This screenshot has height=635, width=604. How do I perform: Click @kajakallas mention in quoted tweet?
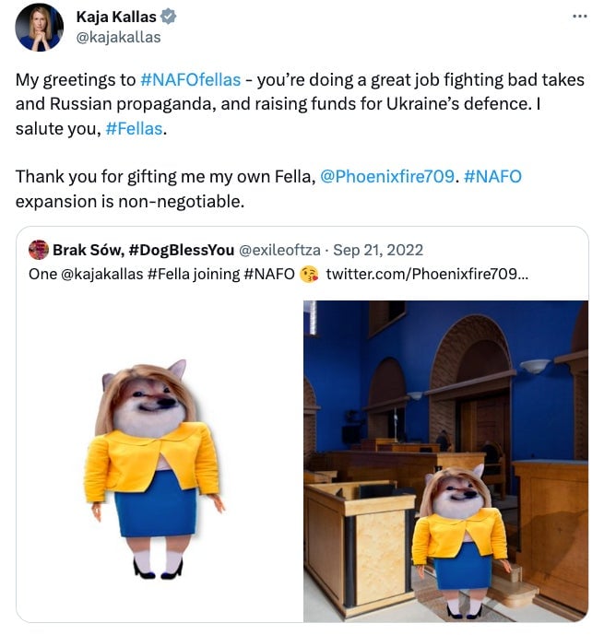coord(101,274)
